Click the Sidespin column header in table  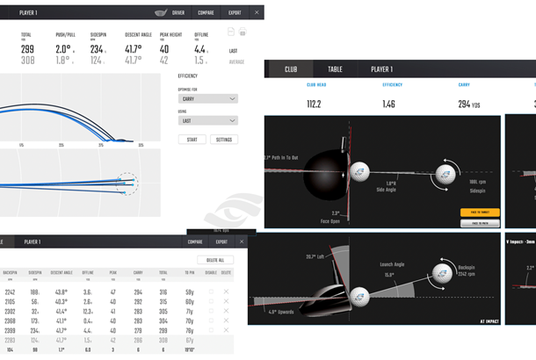35,272
